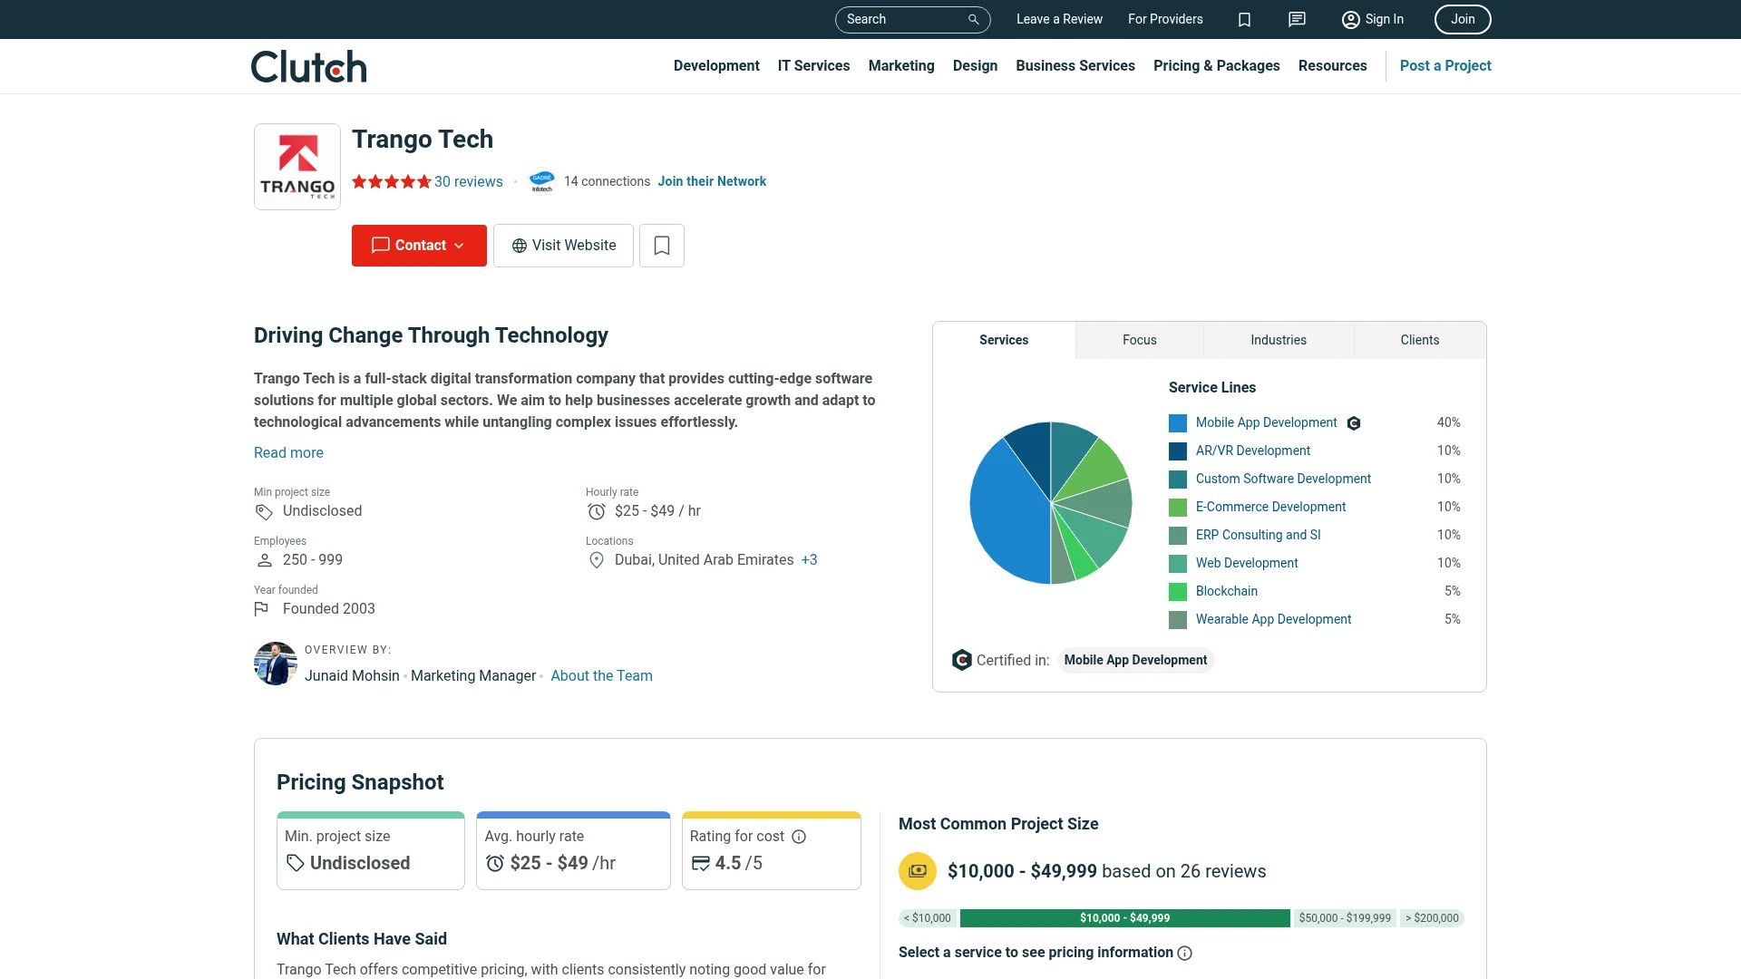Open the Resources menu
The height and width of the screenshot is (979, 1741).
coord(1332,66)
